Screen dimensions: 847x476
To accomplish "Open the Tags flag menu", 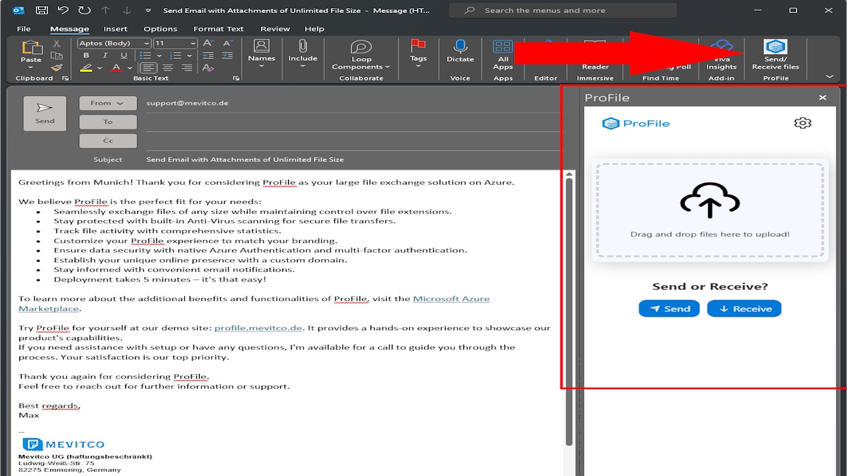I will [418, 54].
